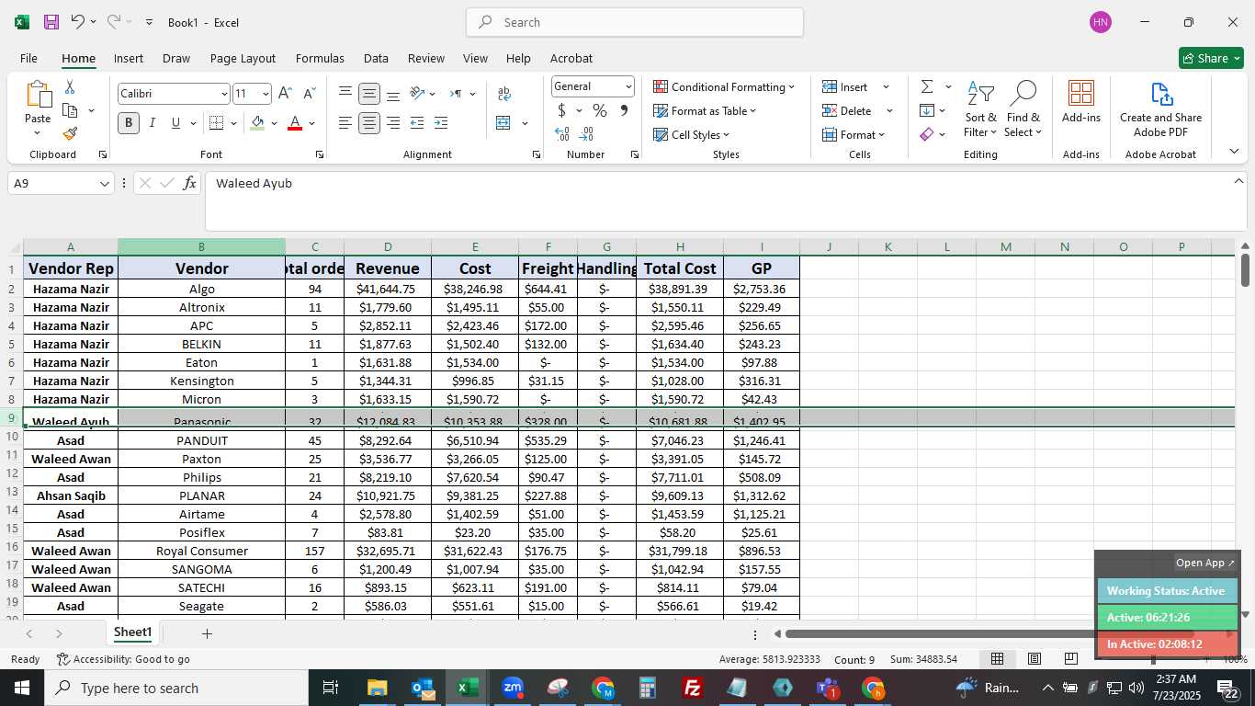Click the Share button
Viewport: 1255px width, 706px height.
pos(1211,58)
